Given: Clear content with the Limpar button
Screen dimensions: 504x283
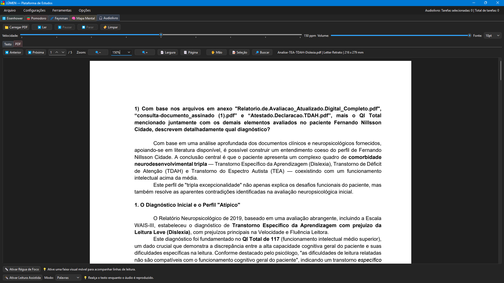Looking at the screenshot, I should [x=110, y=27].
